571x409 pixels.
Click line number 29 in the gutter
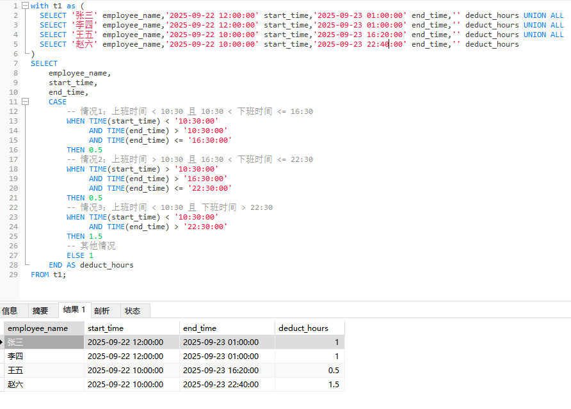click(13, 275)
